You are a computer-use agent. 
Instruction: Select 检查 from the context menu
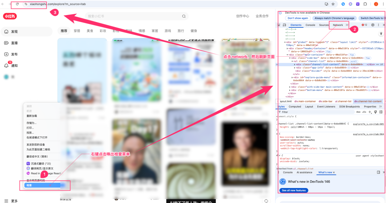29,185
